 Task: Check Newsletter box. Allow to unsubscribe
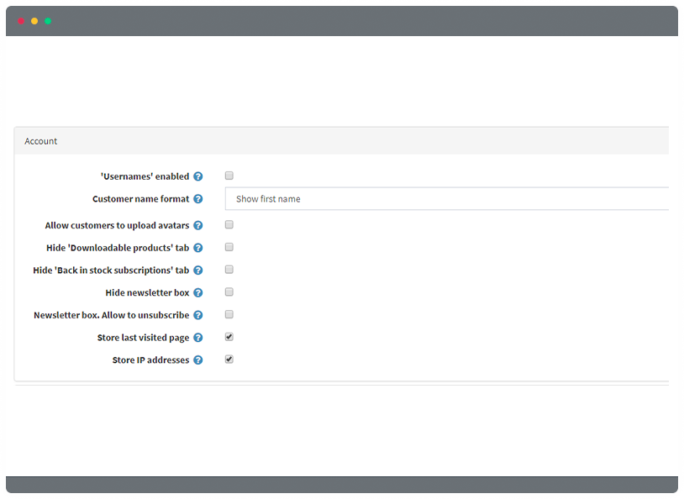click(229, 314)
